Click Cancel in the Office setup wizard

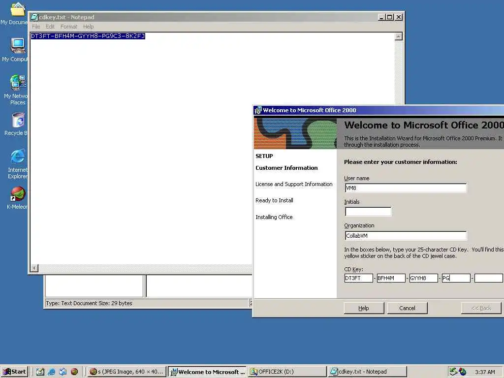click(x=407, y=308)
